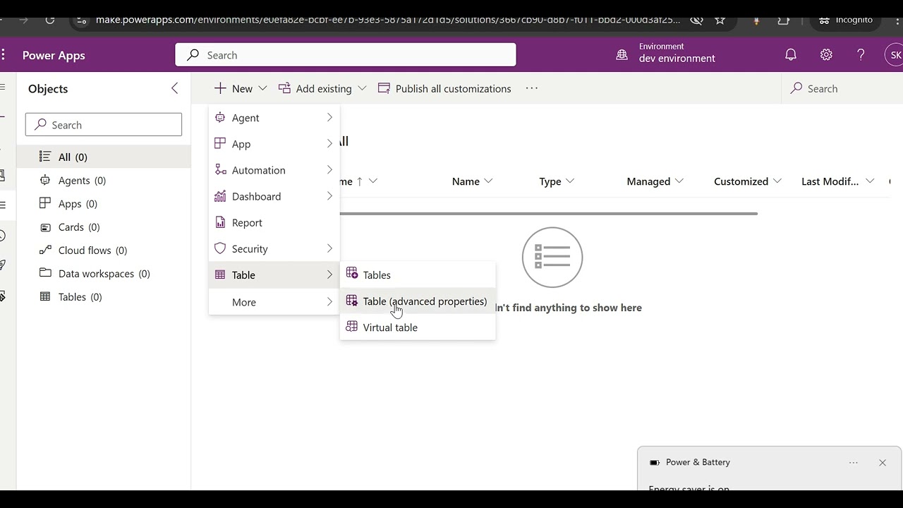Click the Table grid icon in menu
The image size is (903, 508).
(220, 275)
